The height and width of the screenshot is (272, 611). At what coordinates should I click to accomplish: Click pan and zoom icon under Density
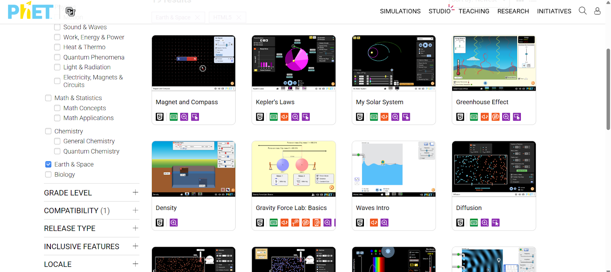tap(174, 222)
